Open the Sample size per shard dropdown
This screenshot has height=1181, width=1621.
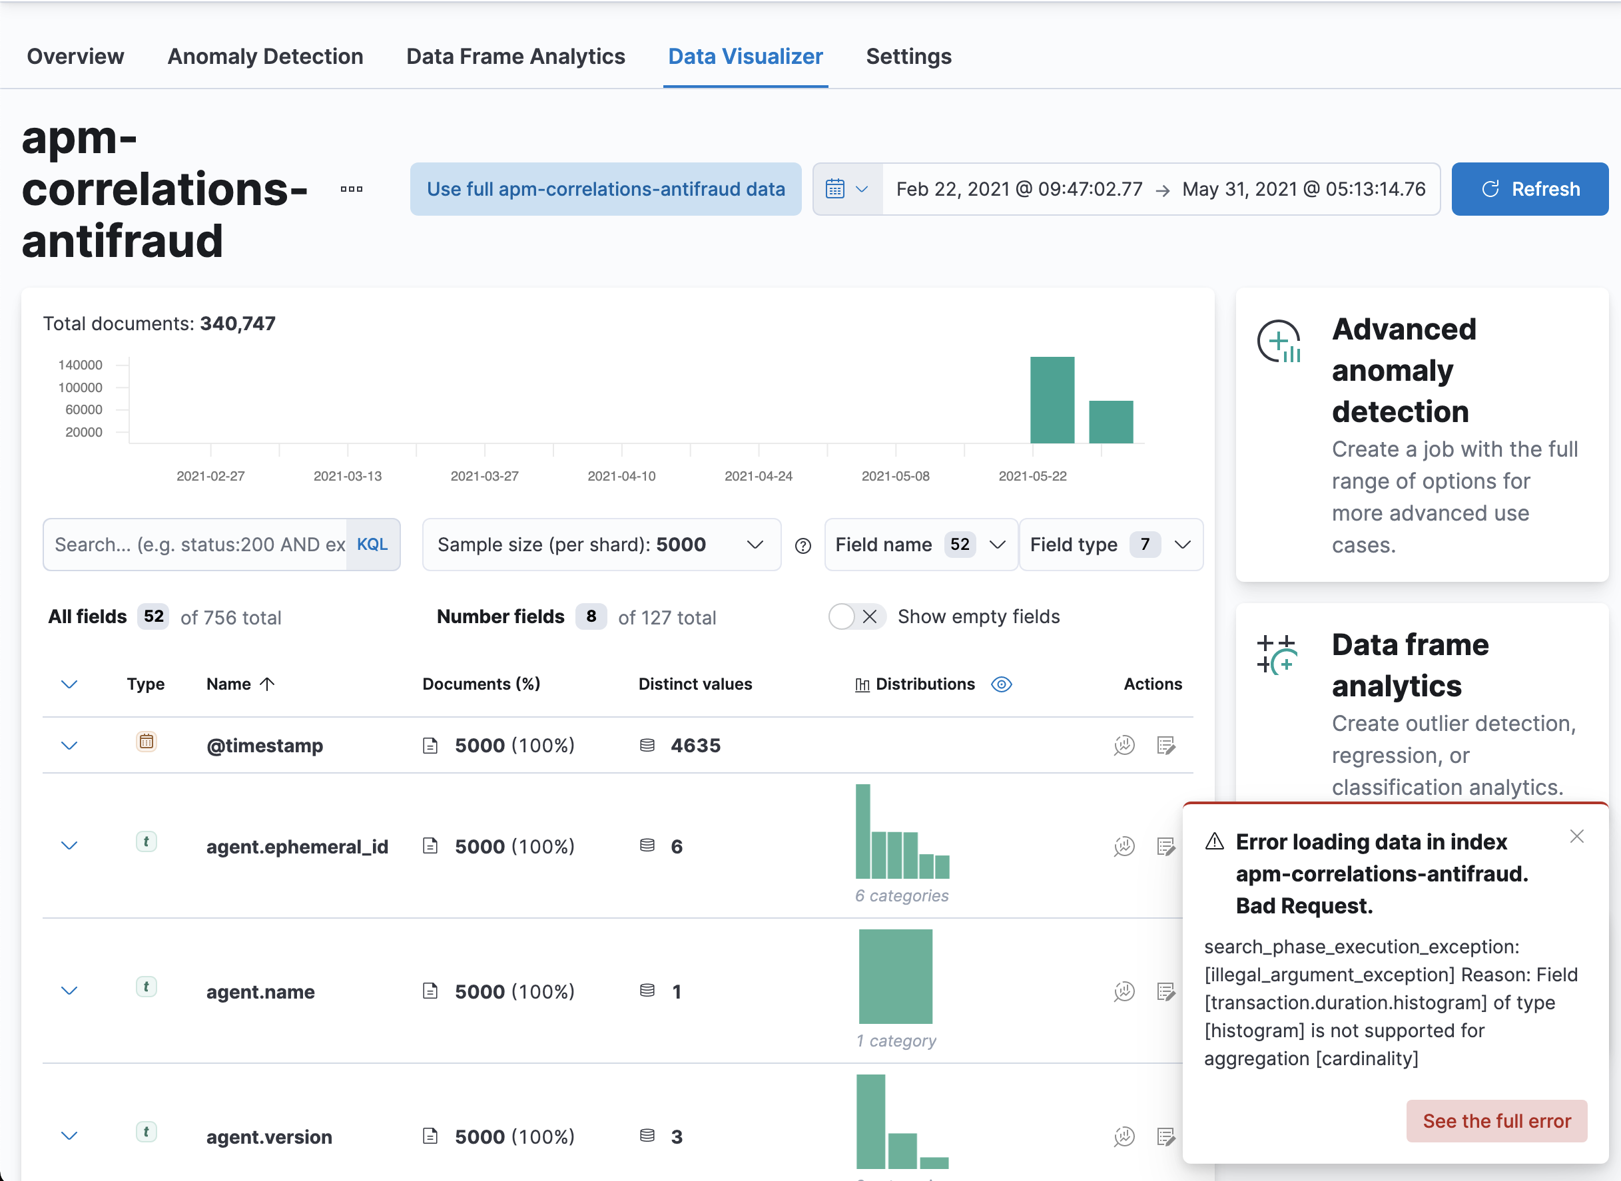pos(601,545)
